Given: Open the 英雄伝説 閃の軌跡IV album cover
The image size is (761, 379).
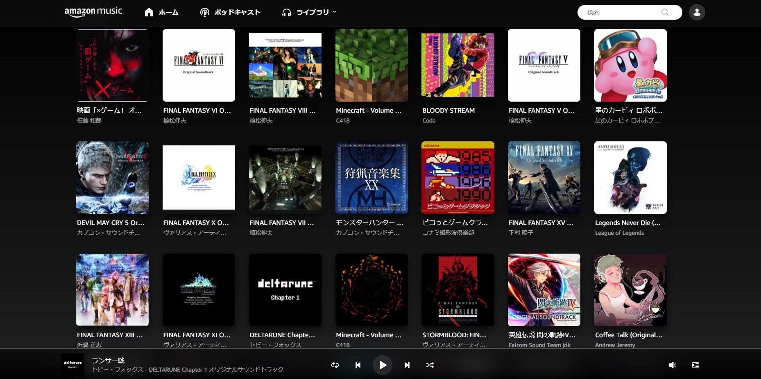Looking at the screenshot, I should pos(544,290).
